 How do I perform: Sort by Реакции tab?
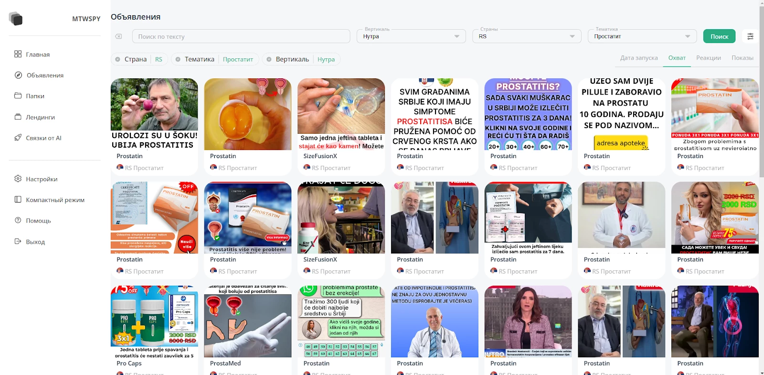[709, 58]
